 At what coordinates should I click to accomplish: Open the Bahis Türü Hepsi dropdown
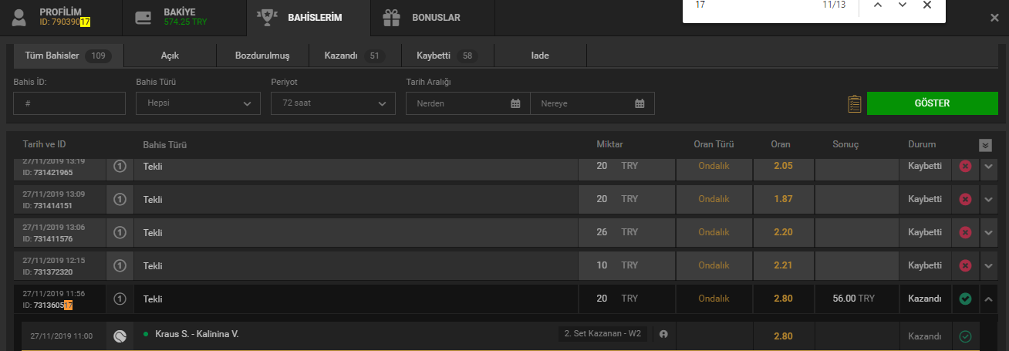pyautogui.click(x=198, y=103)
